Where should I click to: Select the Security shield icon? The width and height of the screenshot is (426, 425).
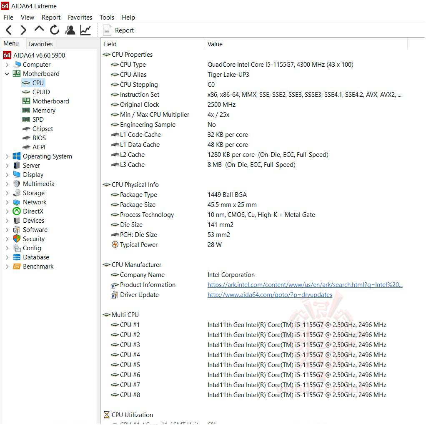click(17, 239)
